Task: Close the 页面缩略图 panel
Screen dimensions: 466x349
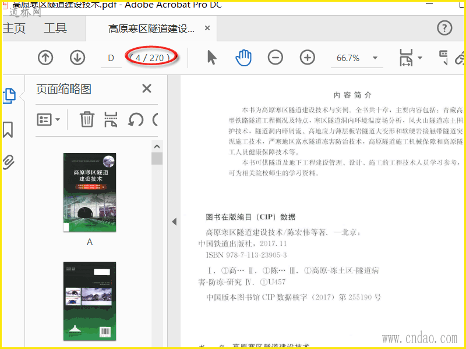Action: [147, 88]
